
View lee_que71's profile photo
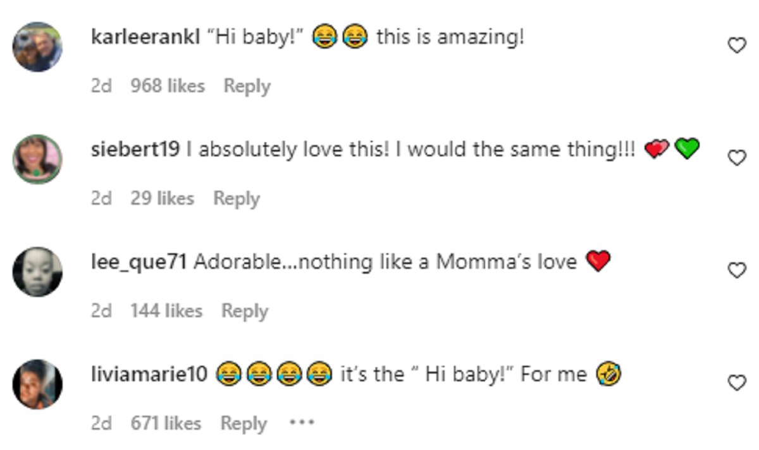pyautogui.click(x=38, y=271)
